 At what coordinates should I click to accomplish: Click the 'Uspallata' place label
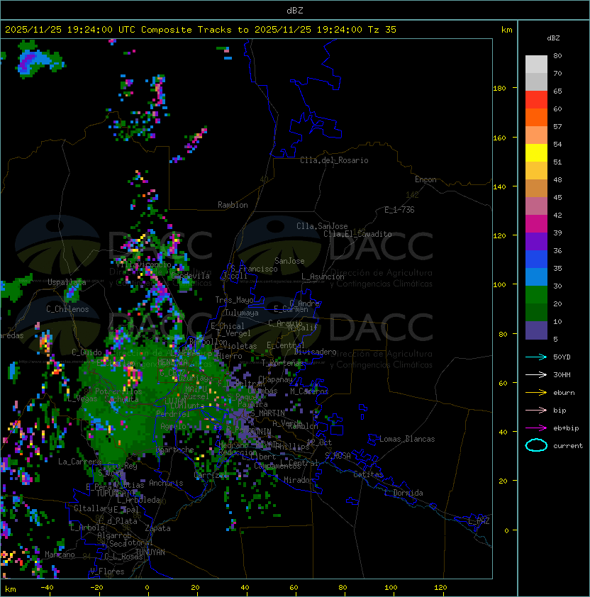[67, 282]
